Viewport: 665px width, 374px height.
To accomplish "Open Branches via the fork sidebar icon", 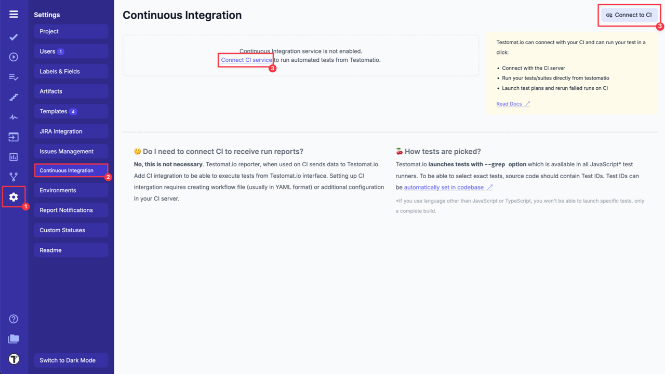I will pos(14,177).
